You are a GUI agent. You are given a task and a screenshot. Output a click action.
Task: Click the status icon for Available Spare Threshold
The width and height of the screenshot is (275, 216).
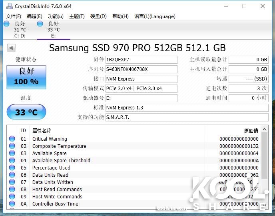(x=12, y=160)
